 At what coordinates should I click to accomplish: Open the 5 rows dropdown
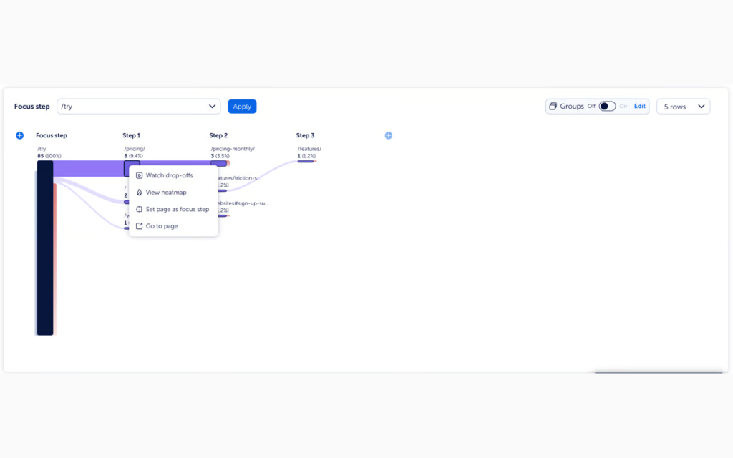click(684, 107)
